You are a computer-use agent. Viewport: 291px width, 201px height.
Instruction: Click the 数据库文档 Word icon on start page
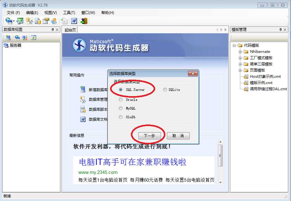coord(83,119)
